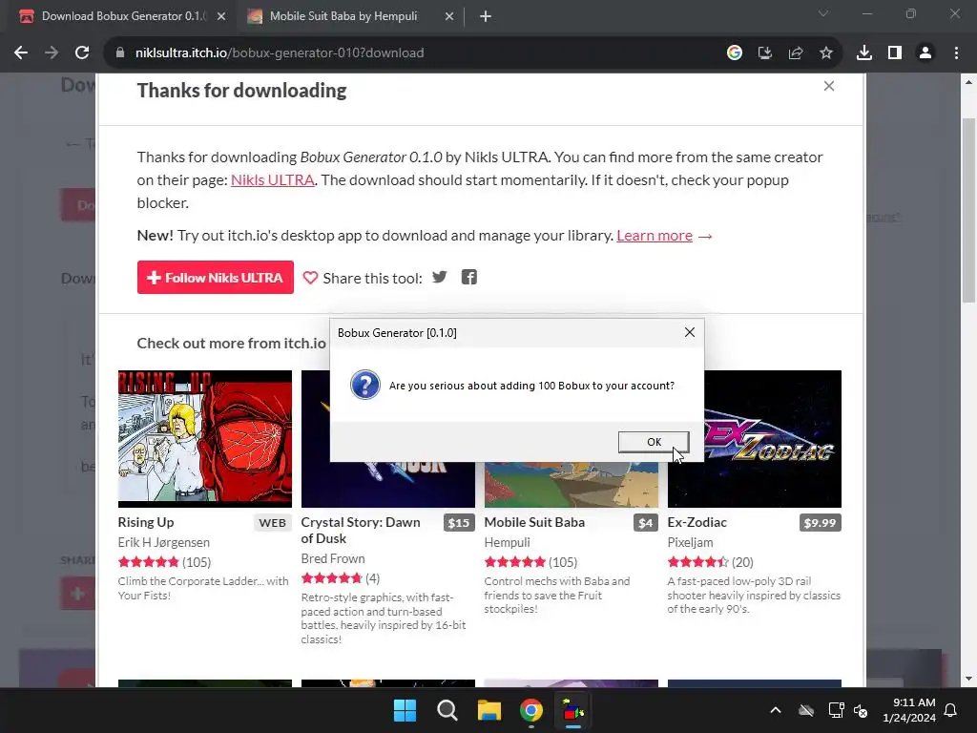Open the Learn more link

point(655,236)
